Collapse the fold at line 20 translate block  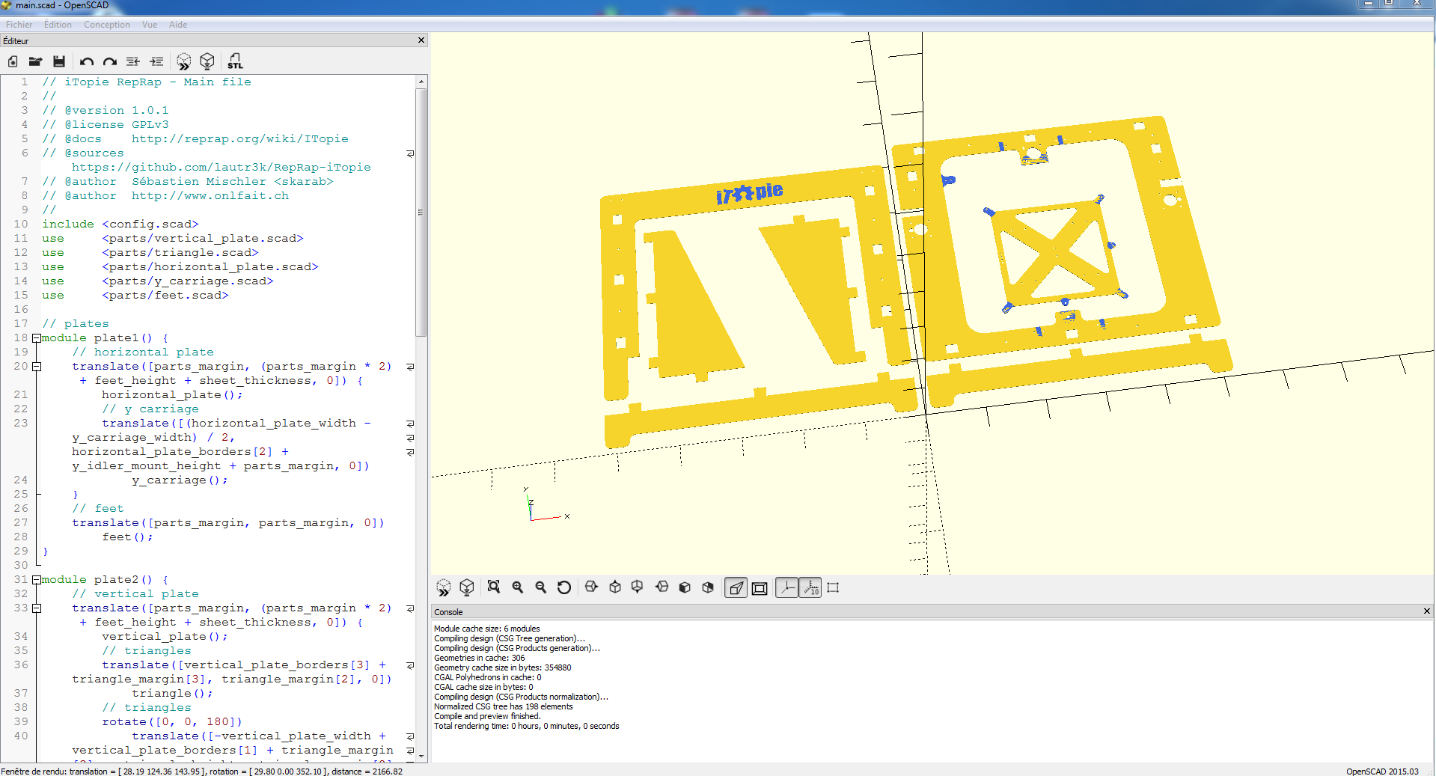coord(36,367)
